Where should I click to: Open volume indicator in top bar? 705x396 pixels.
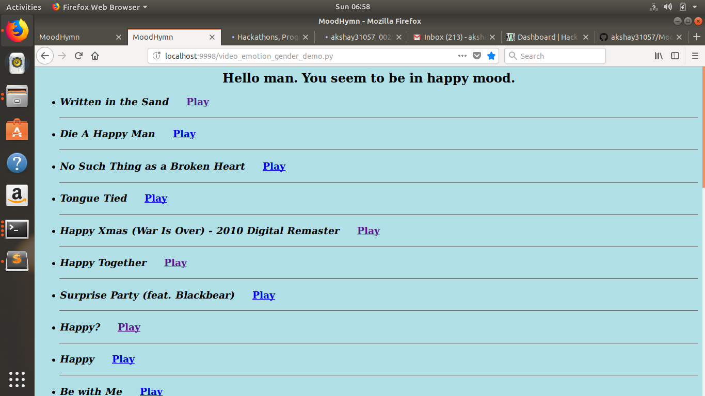coord(668,7)
